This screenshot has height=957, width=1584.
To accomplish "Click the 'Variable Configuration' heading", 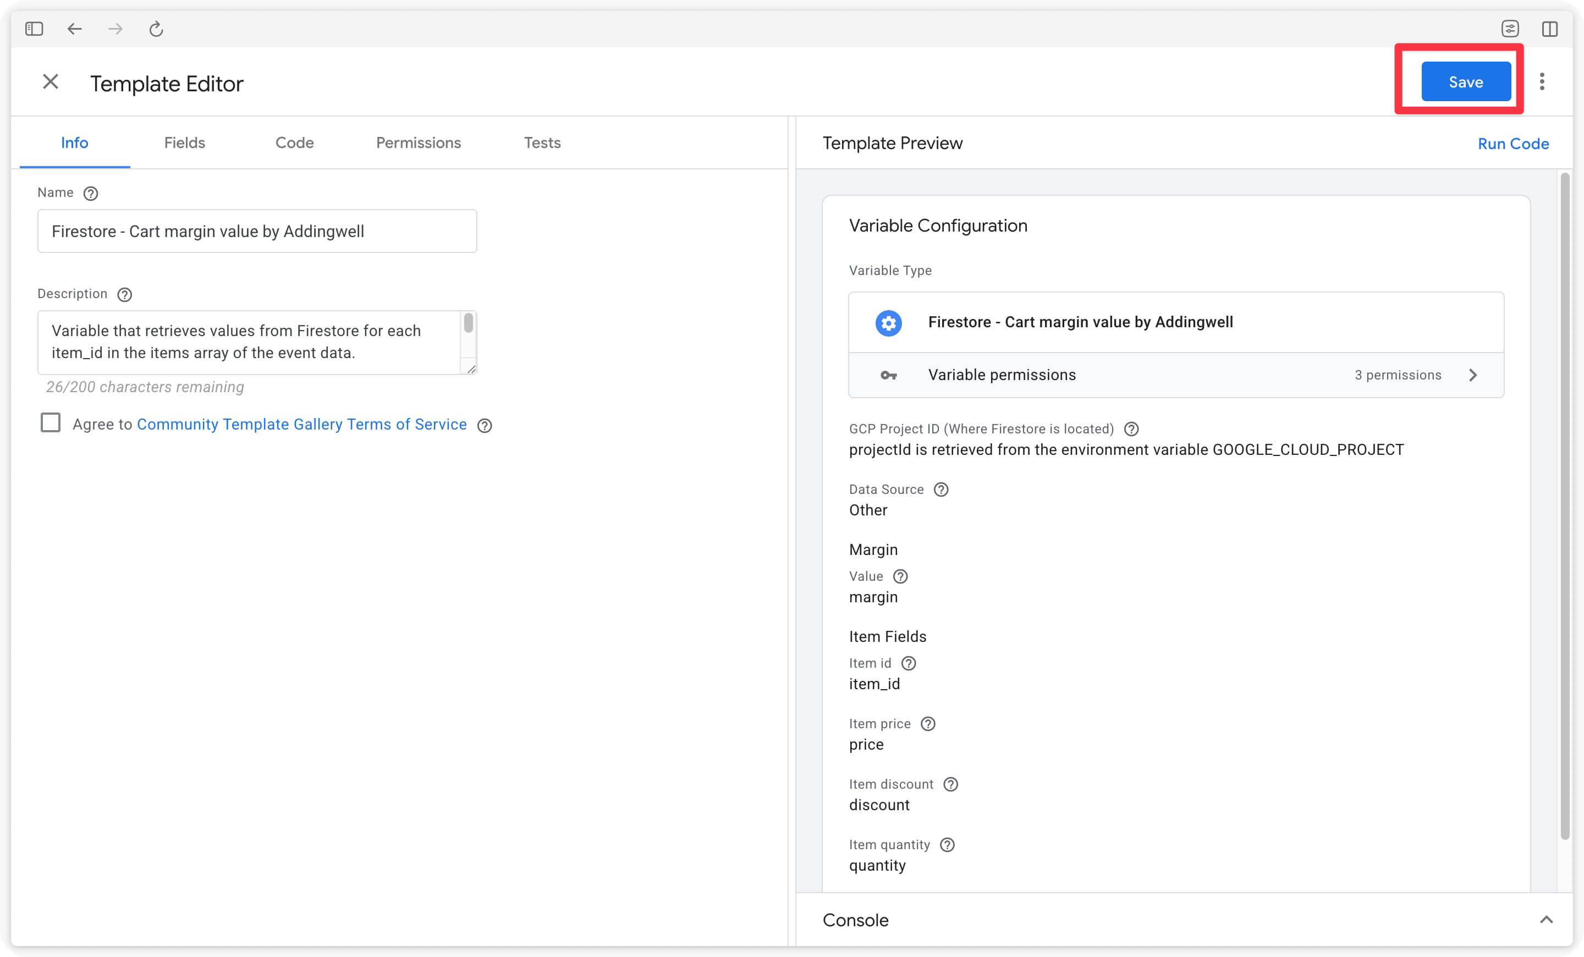I will pos(937,226).
